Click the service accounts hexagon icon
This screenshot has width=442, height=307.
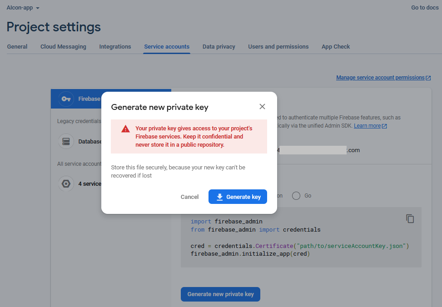(66, 183)
